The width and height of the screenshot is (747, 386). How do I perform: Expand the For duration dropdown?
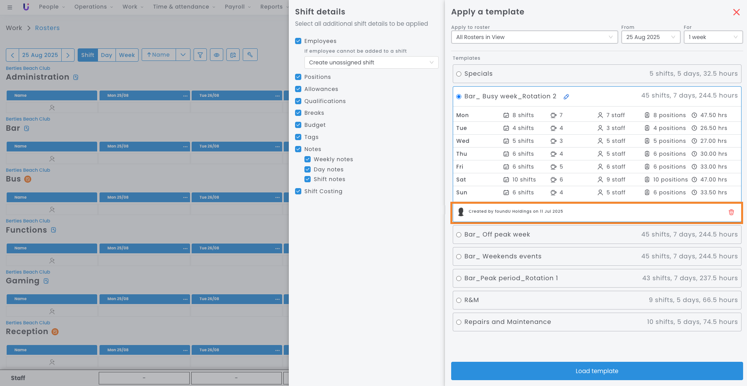click(x=713, y=37)
